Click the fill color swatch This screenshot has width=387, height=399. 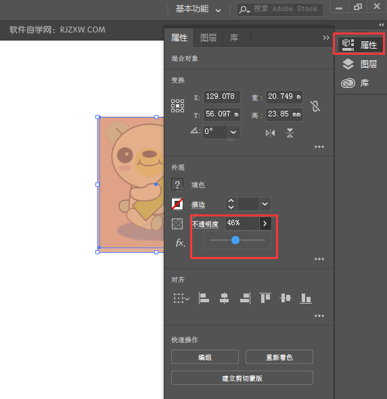(x=177, y=185)
